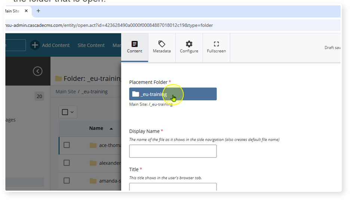Image resolution: width=350 pixels, height=200 pixels.
Task: Click the ace-thomas folder icon
Action: (93, 145)
